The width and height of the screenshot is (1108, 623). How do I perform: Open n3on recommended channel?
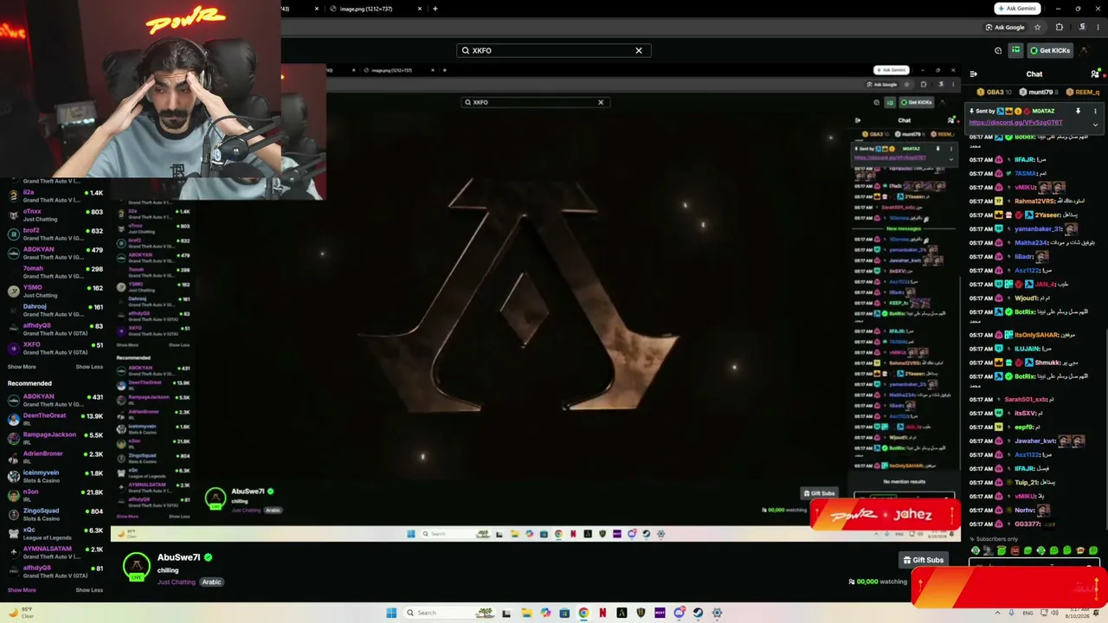coord(55,495)
